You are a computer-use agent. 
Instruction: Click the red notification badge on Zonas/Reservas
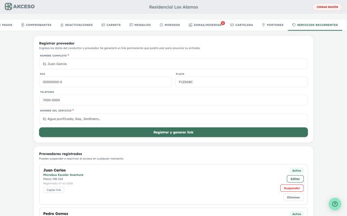tap(223, 23)
